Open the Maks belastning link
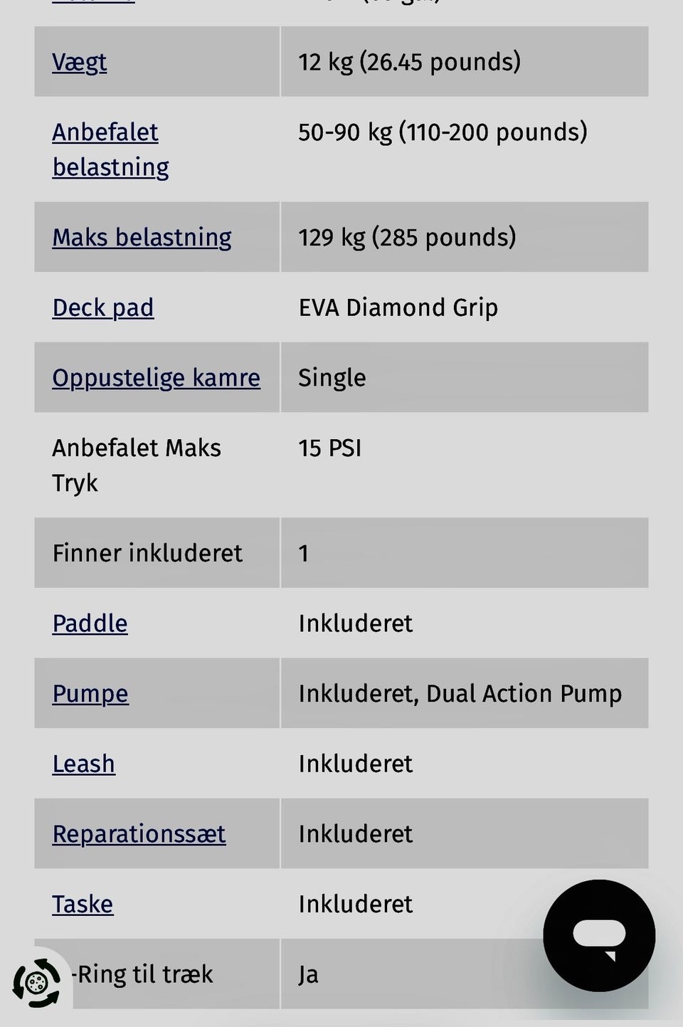The height and width of the screenshot is (1027, 683). (x=142, y=237)
